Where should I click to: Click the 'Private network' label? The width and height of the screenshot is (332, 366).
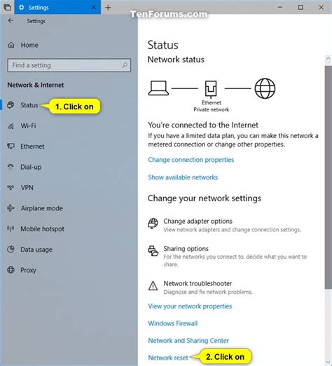coord(212,109)
